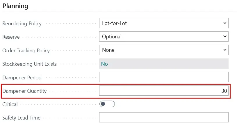Viewport: 237px width, 123px height.
Task: Open the Stockkeeping Unit Exists 'No' link
Action: coord(104,64)
